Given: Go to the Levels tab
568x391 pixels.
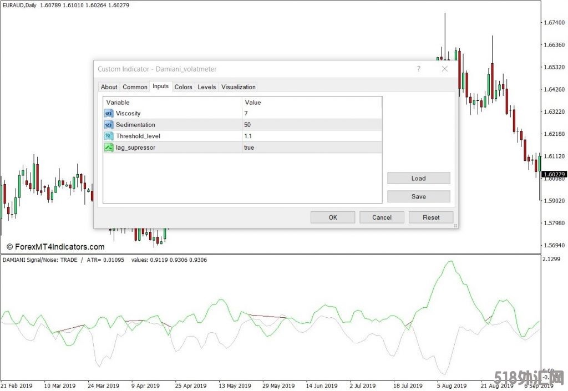Looking at the screenshot, I should [x=207, y=87].
